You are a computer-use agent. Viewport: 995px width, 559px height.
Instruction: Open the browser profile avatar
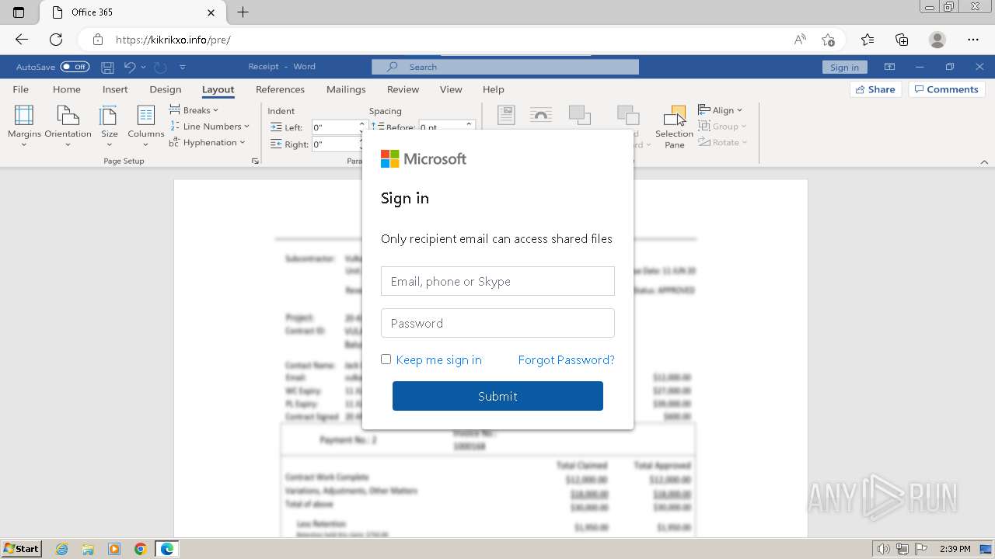(x=937, y=40)
